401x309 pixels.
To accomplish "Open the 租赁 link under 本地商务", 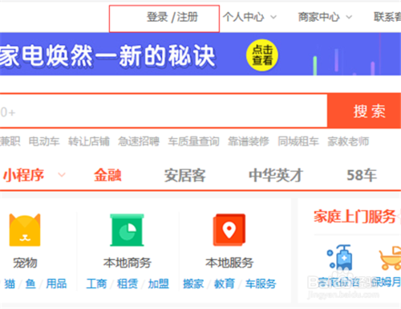I will click(x=128, y=283).
